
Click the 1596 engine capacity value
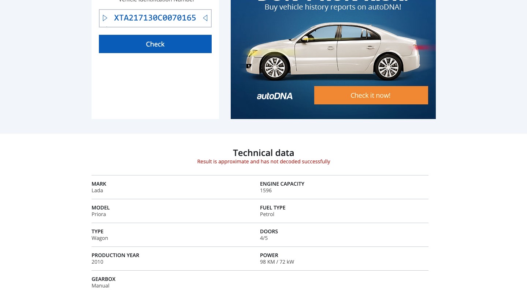(x=266, y=190)
